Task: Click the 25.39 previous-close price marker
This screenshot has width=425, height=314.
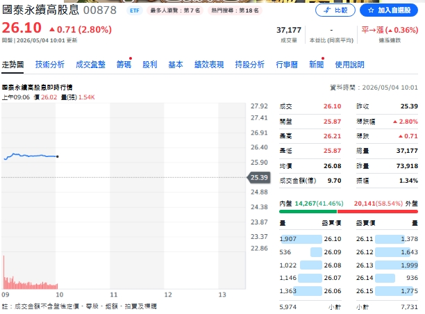Action: (259, 178)
